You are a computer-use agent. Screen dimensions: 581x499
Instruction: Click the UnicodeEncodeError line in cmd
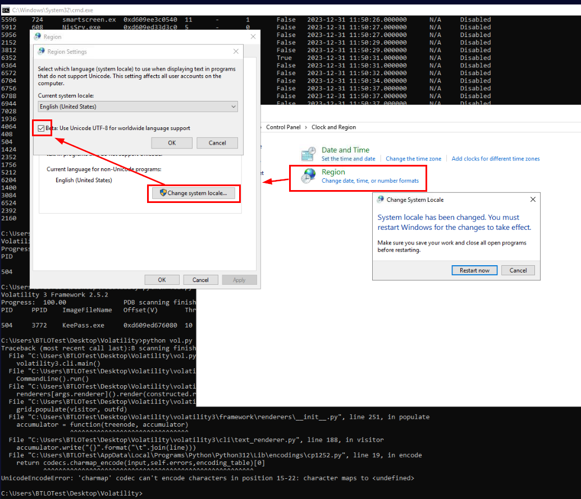tap(208, 478)
